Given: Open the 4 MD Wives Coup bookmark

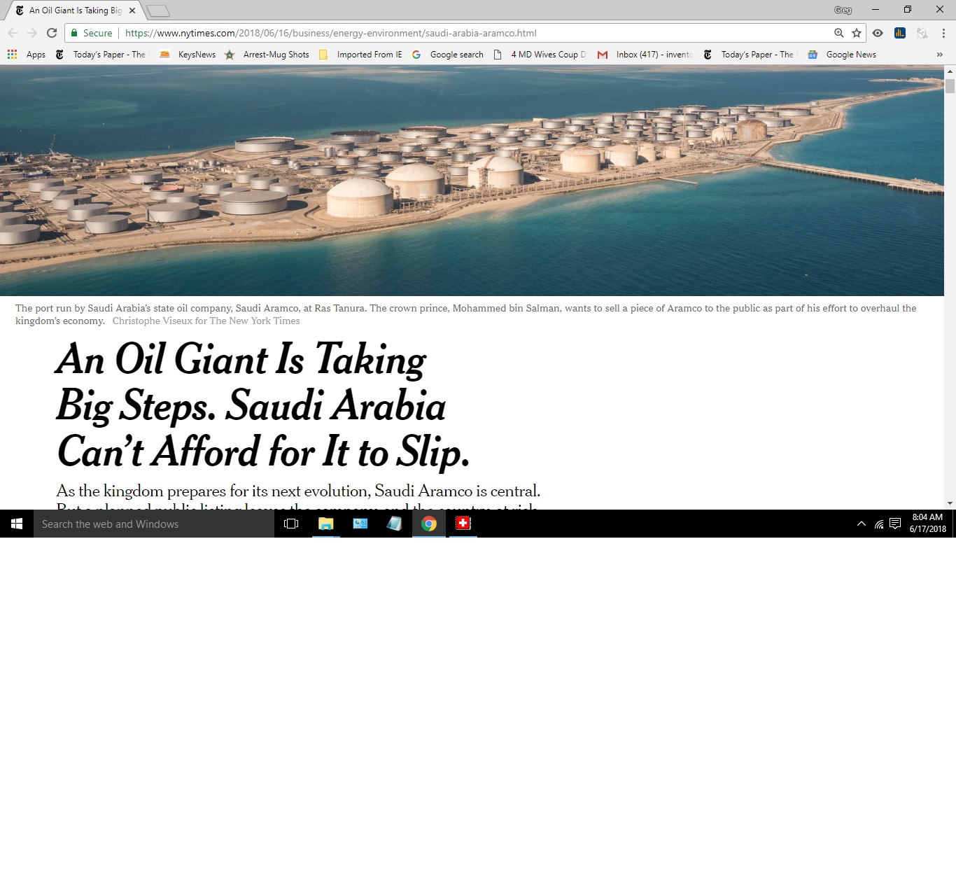Looking at the screenshot, I should (540, 55).
